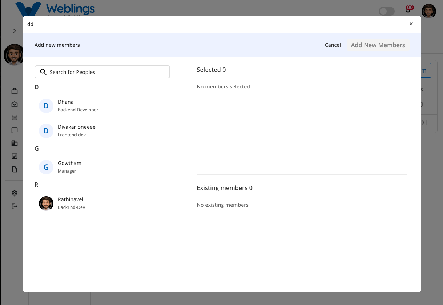Focus the Search for Peoples field
The height and width of the screenshot is (305, 443).
(102, 72)
